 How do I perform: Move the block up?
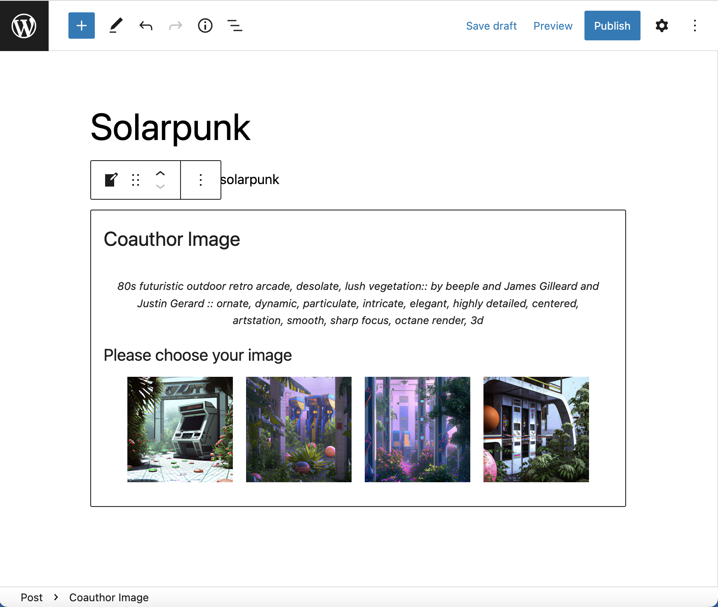(160, 173)
